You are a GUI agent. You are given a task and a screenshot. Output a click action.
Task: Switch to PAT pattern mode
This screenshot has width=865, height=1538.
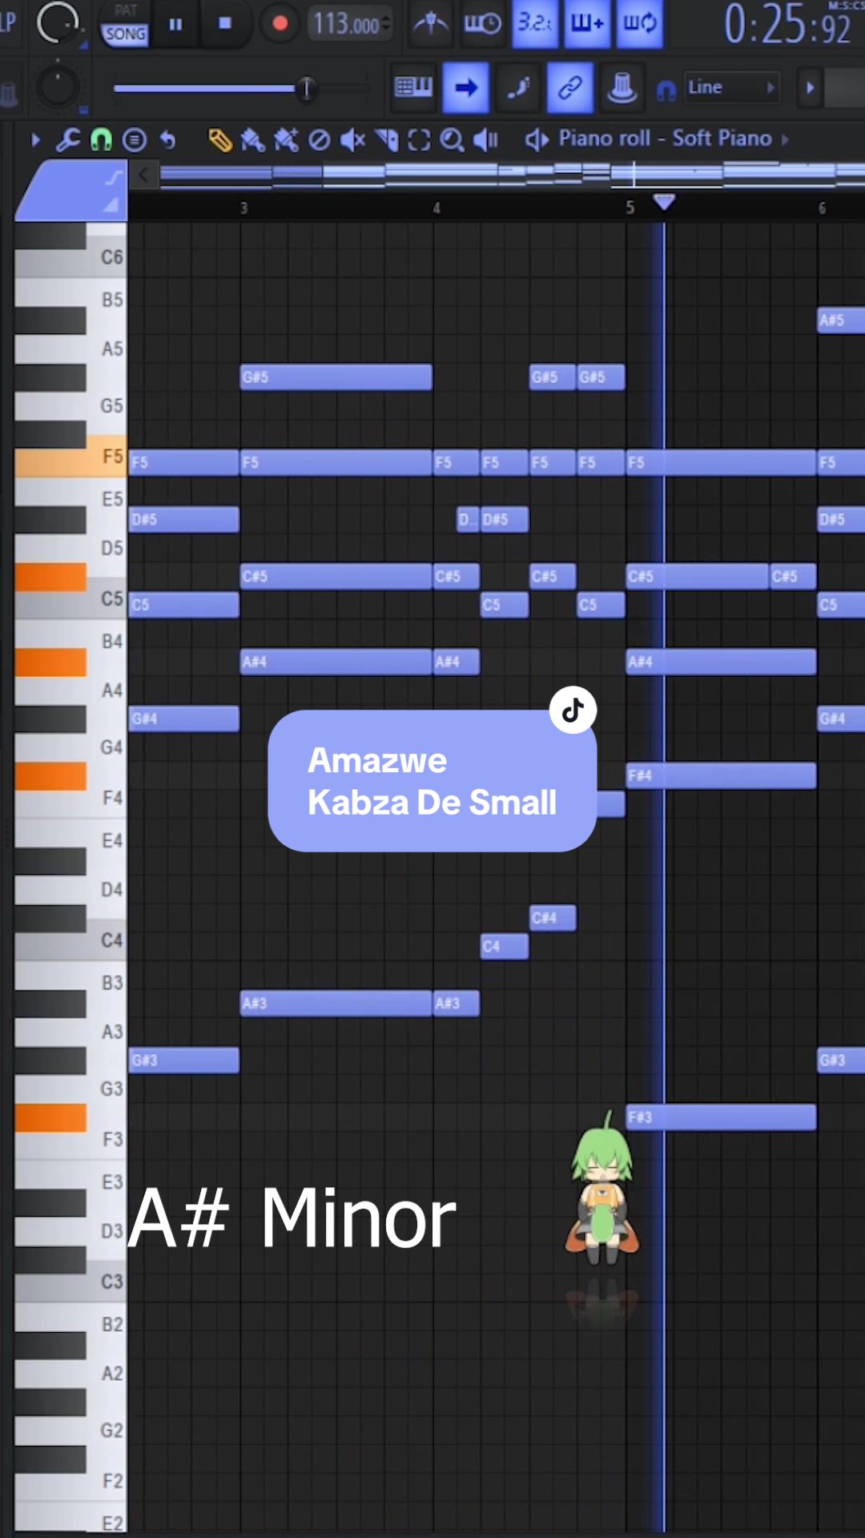pyautogui.click(x=126, y=10)
